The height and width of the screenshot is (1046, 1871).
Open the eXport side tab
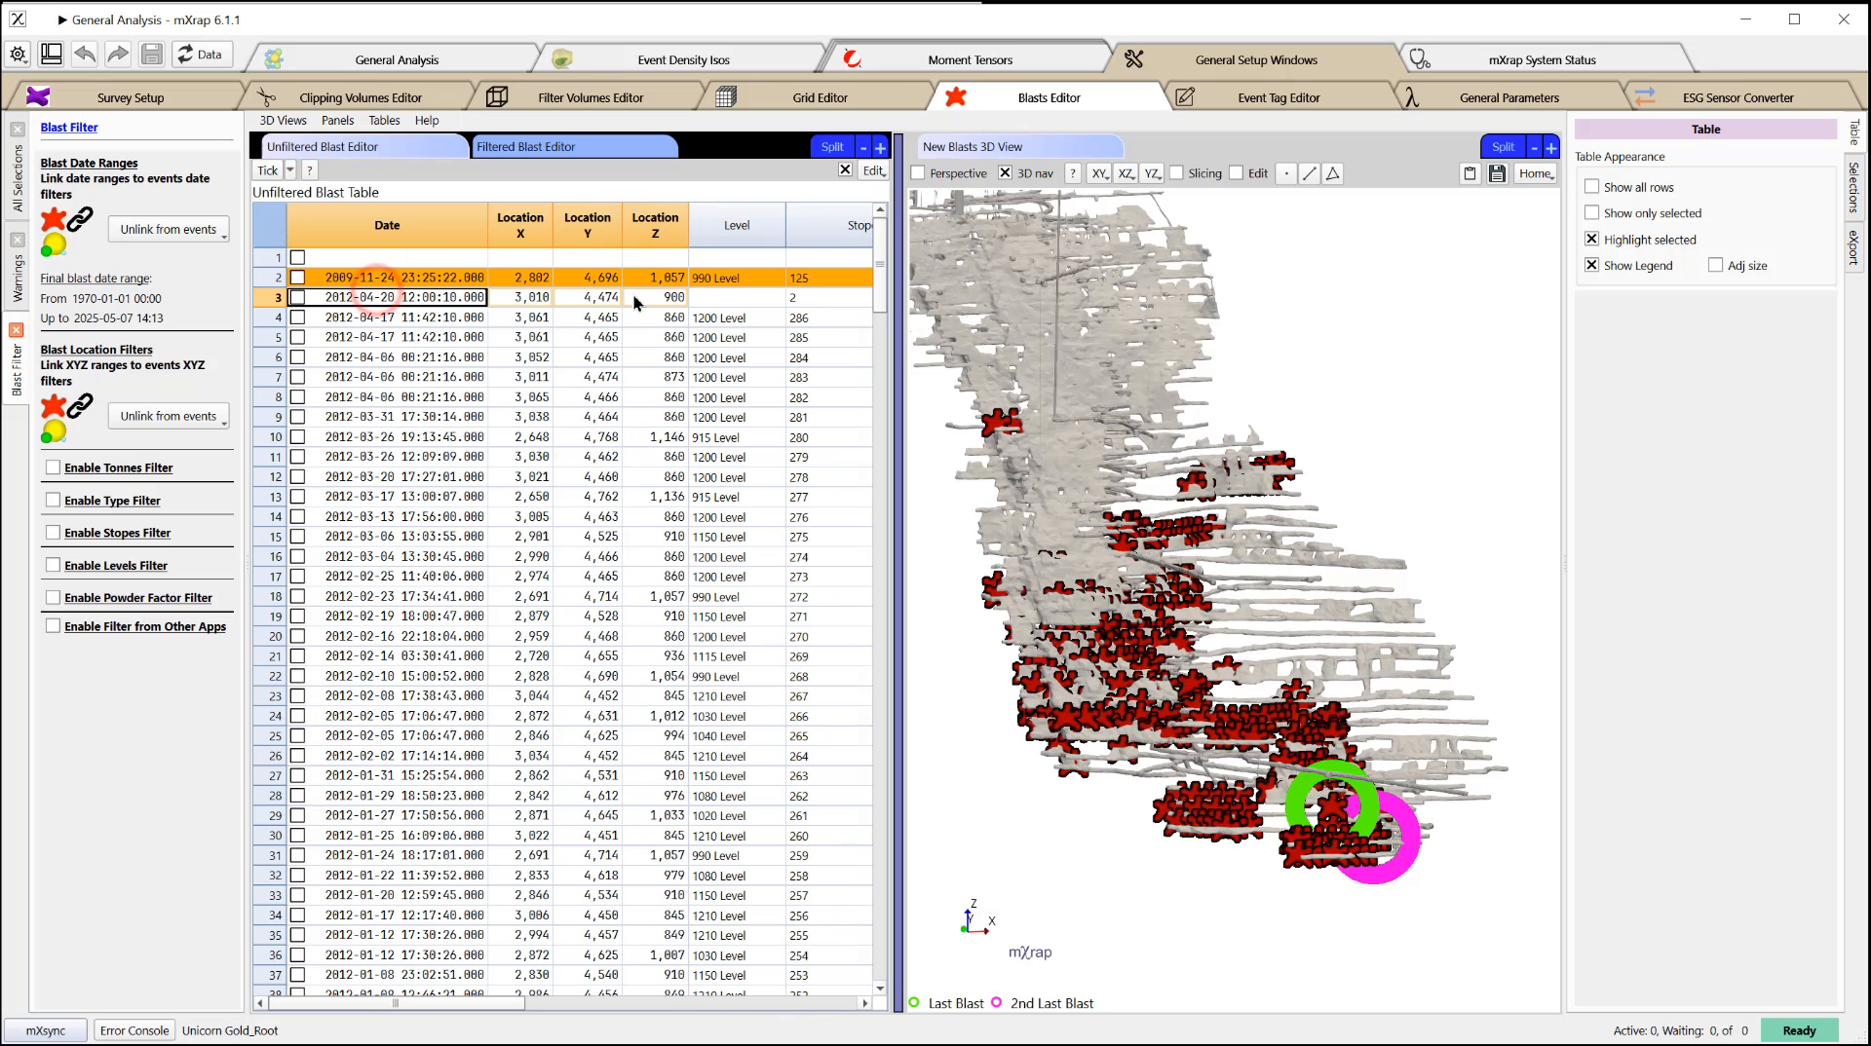click(x=1853, y=248)
